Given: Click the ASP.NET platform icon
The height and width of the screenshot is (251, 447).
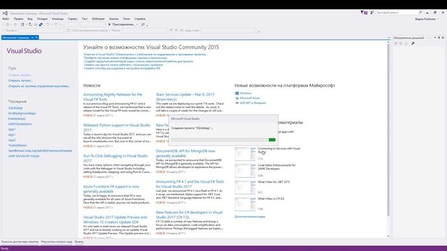Looking at the screenshot, I should pyautogui.click(x=237, y=102).
